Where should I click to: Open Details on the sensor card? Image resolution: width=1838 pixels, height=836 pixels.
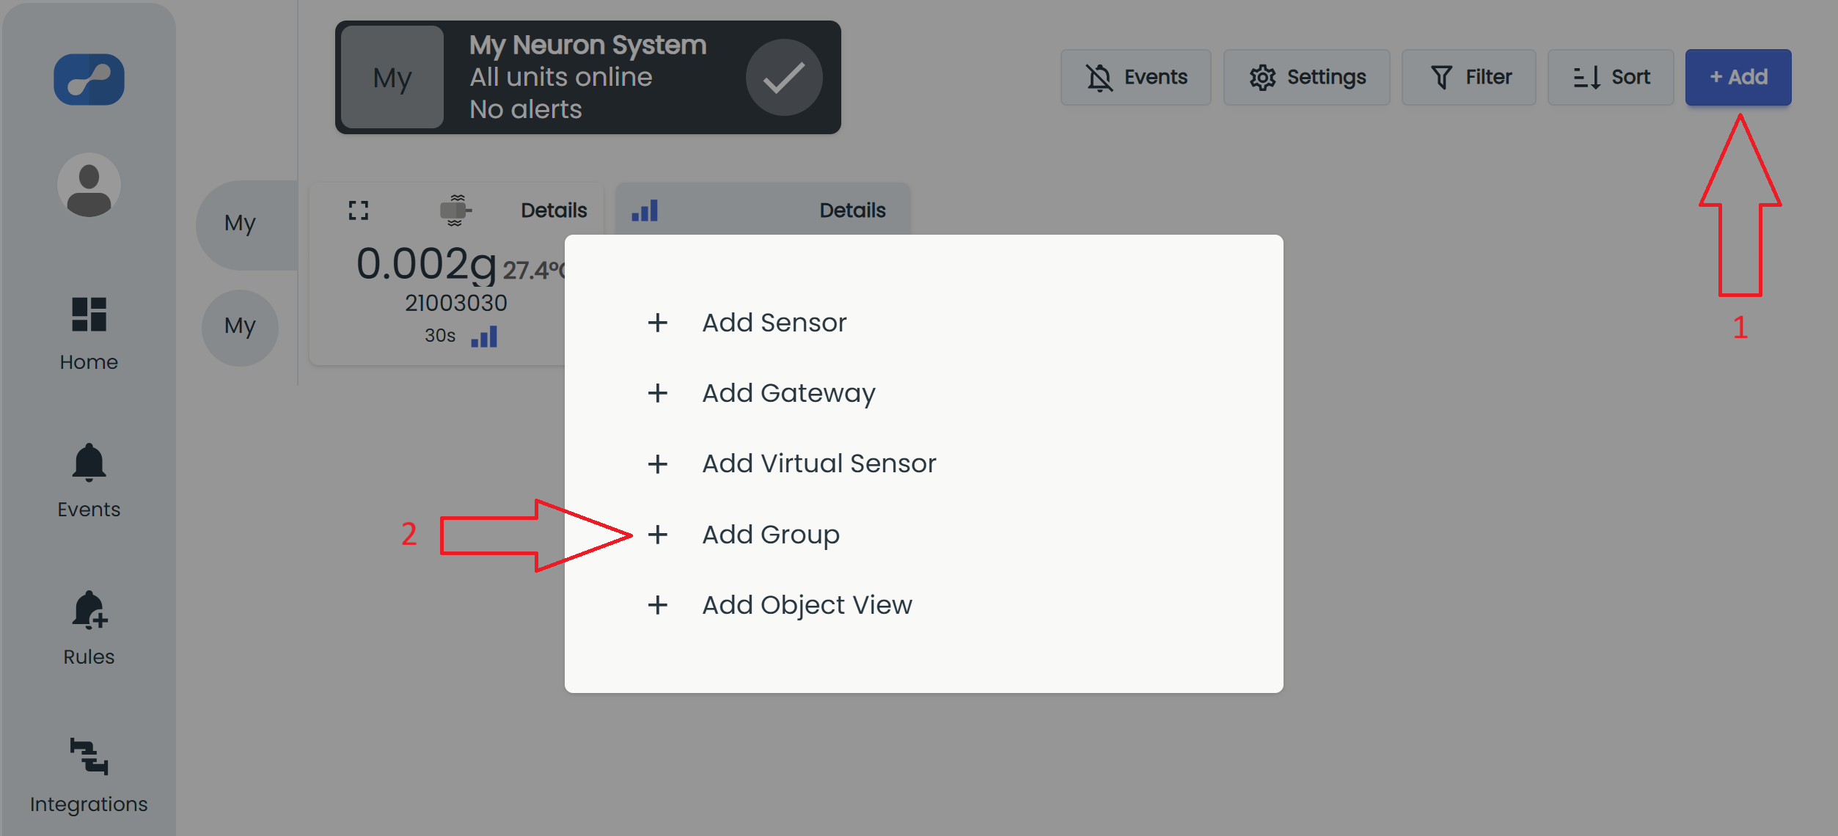pos(554,210)
